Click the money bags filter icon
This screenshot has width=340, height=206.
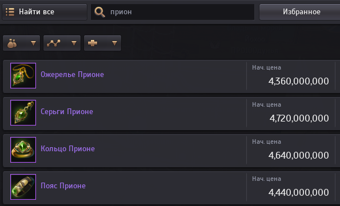[x=12, y=43]
